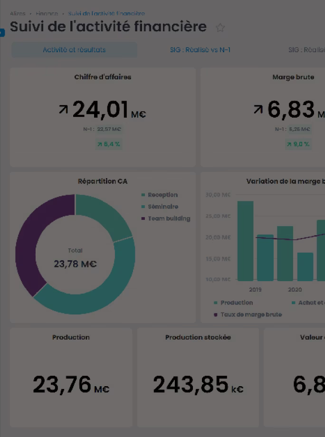Click the 'N-1 : 5,26 M€' value
The height and width of the screenshot is (437, 325).
point(292,129)
